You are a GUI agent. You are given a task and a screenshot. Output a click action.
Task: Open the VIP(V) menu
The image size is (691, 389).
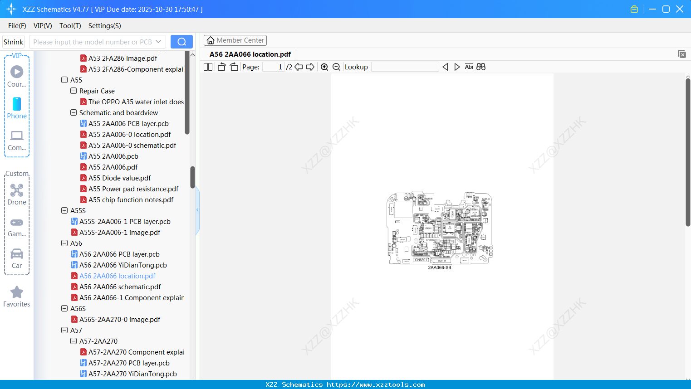tap(43, 26)
